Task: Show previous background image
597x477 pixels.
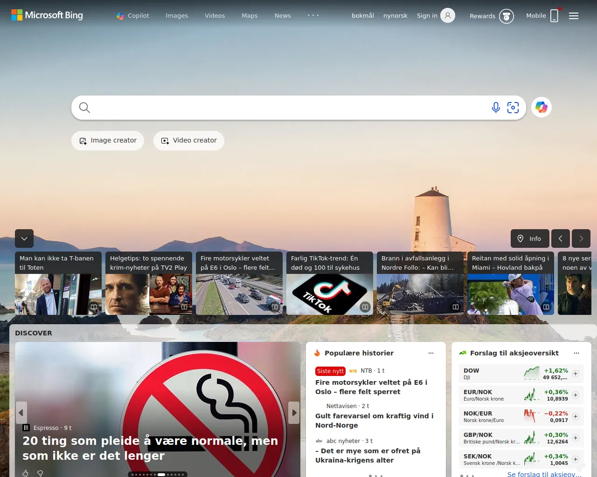Action: coord(561,238)
